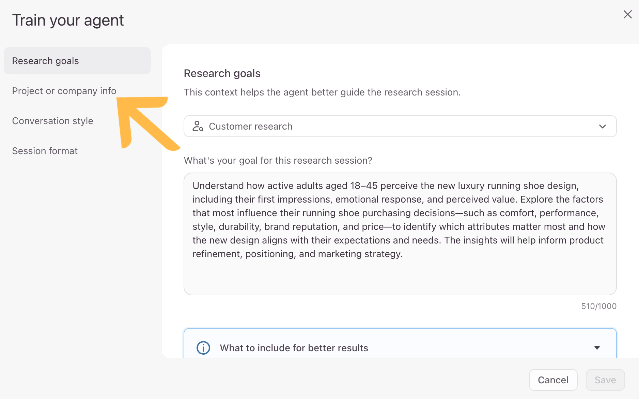
Task: Open the Customer research dropdown chevron
Action: click(x=602, y=127)
